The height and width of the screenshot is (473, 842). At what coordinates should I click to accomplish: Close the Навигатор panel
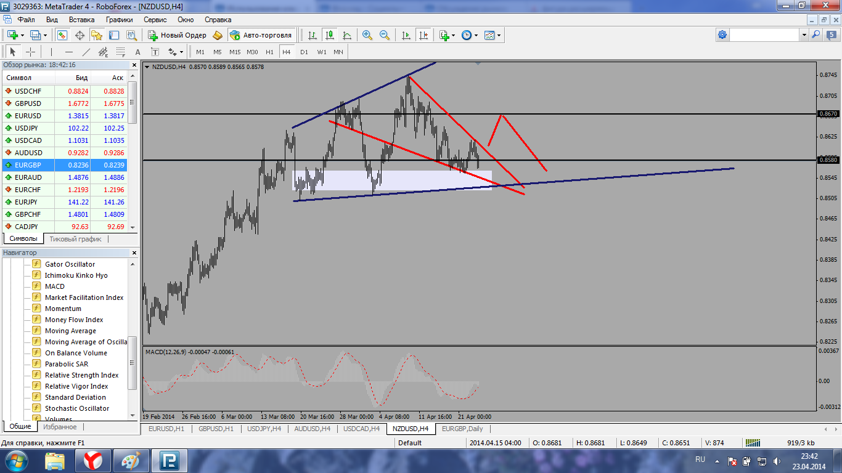click(x=134, y=253)
